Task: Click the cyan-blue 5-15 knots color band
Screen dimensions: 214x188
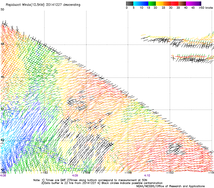Action: point(141,3)
